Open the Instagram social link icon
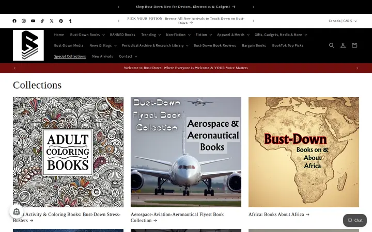This screenshot has height=232, width=372. tap(24, 21)
